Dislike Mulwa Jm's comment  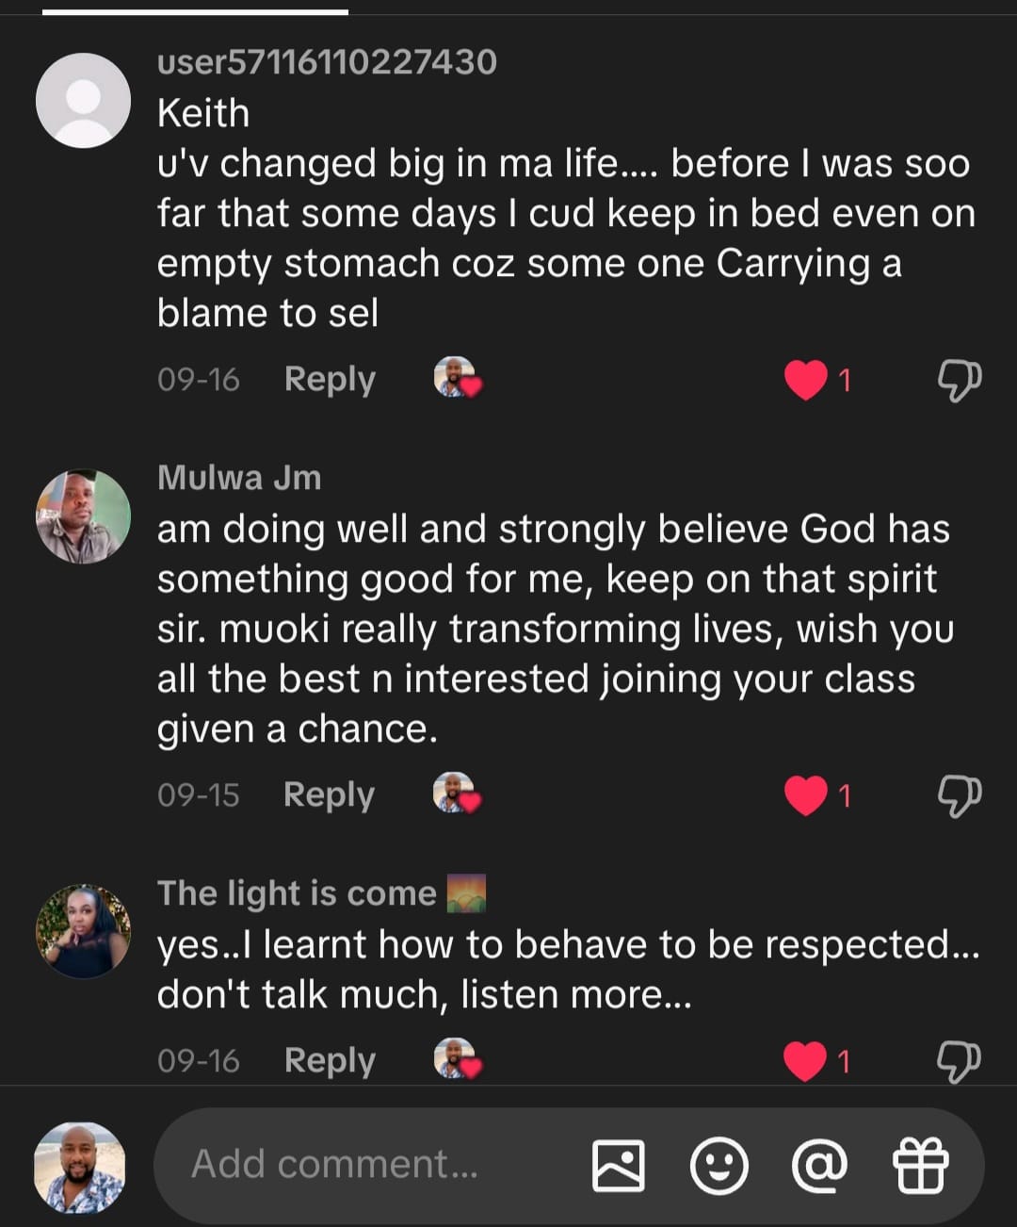(x=959, y=795)
